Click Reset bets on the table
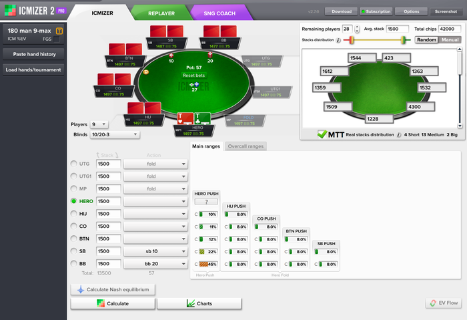Viewport: 467px width, 320px height. [x=193, y=75]
